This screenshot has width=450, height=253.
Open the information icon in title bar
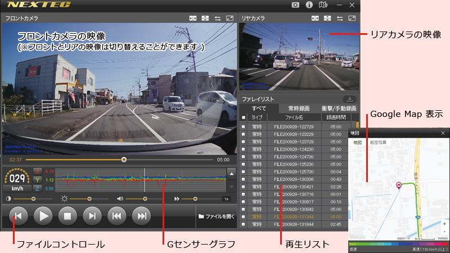(309, 5)
